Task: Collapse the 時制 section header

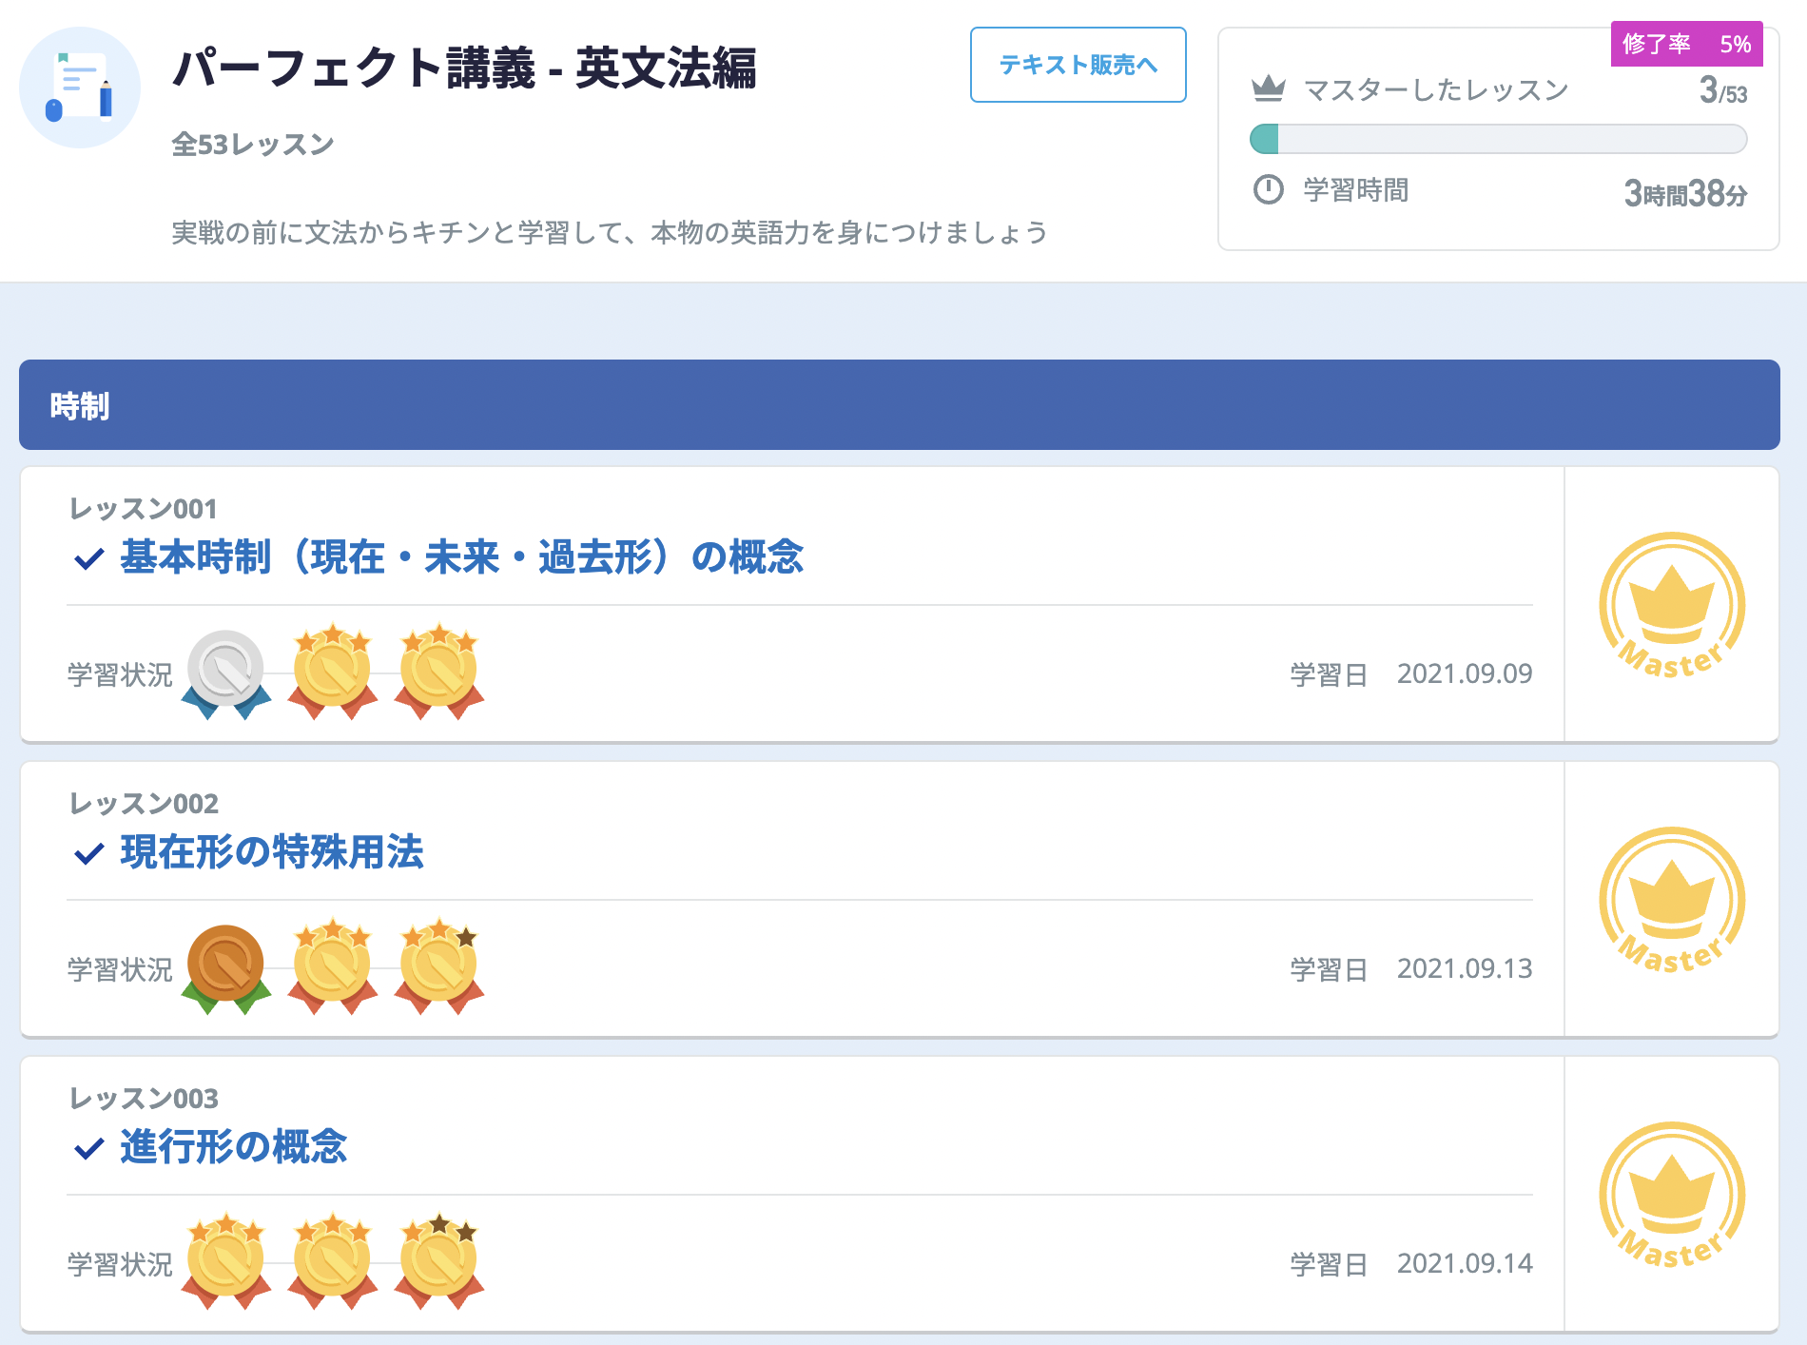Action: coord(899,404)
